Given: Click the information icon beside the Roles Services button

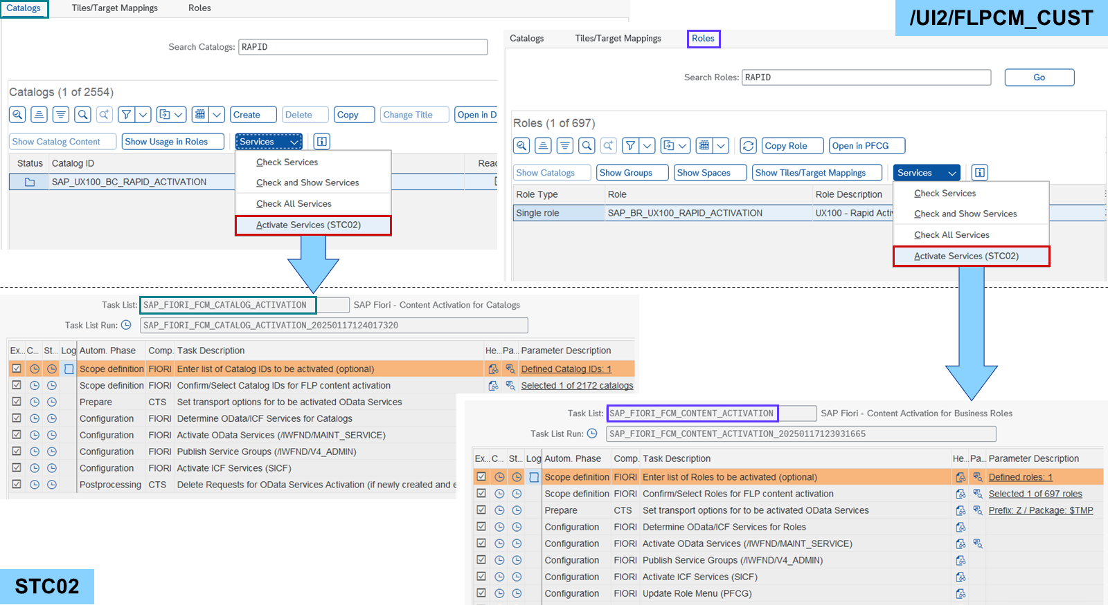Looking at the screenshot, I should (x=979, y=173).
